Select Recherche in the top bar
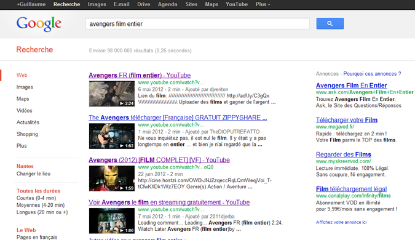This screenshot has height=240, width=415. point(66,4)
